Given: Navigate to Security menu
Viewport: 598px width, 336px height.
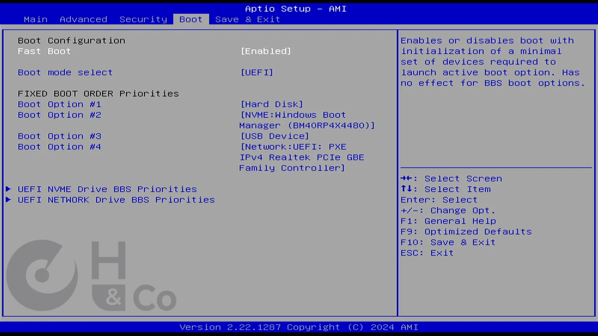Looking at the screenshot, I should tap(143, 19).
